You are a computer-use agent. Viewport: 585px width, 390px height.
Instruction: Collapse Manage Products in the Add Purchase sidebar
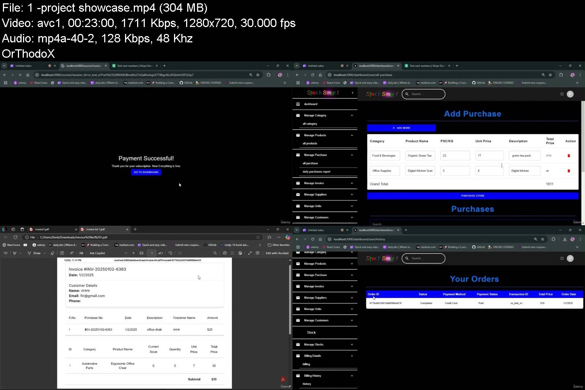click(325, 135)
